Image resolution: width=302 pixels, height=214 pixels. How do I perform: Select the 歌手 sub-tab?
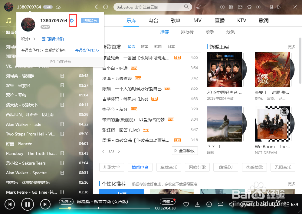pyautogui.click(x=210, y=32)
